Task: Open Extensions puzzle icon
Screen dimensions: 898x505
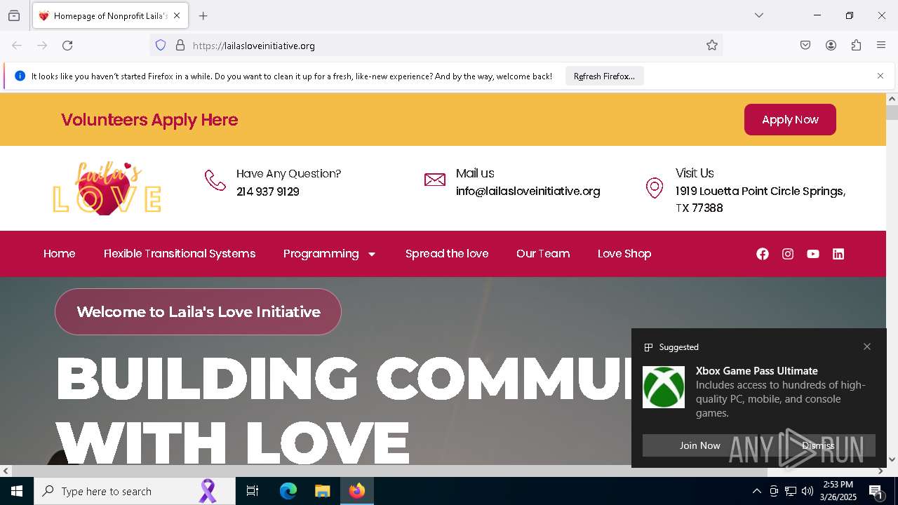Action: (x=856, y=46)
